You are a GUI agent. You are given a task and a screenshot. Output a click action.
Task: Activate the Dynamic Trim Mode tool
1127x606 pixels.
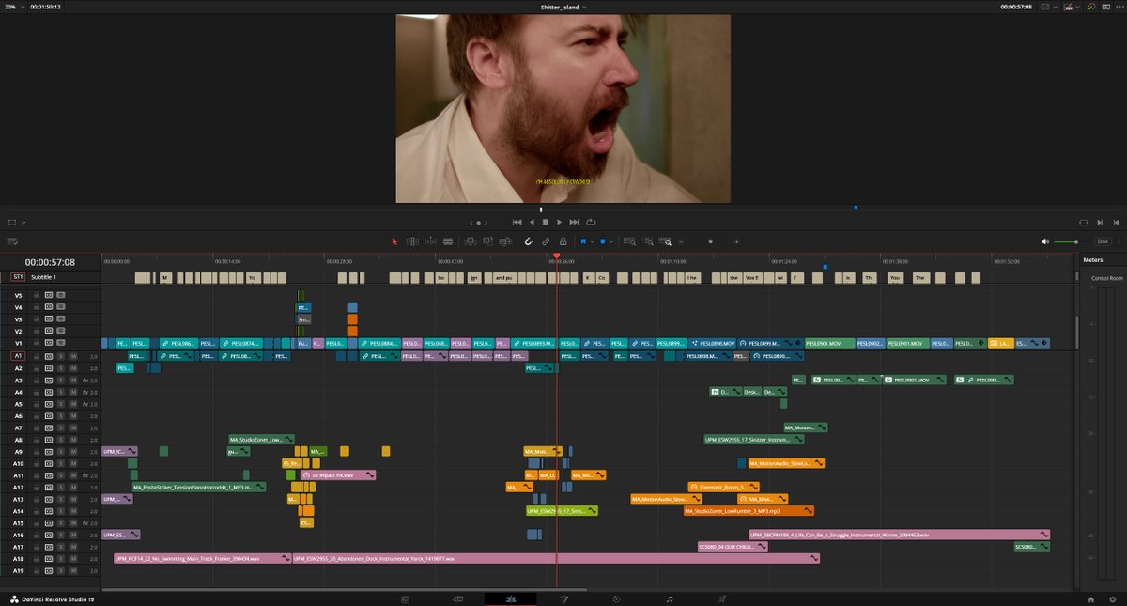(x=430, y=241)
